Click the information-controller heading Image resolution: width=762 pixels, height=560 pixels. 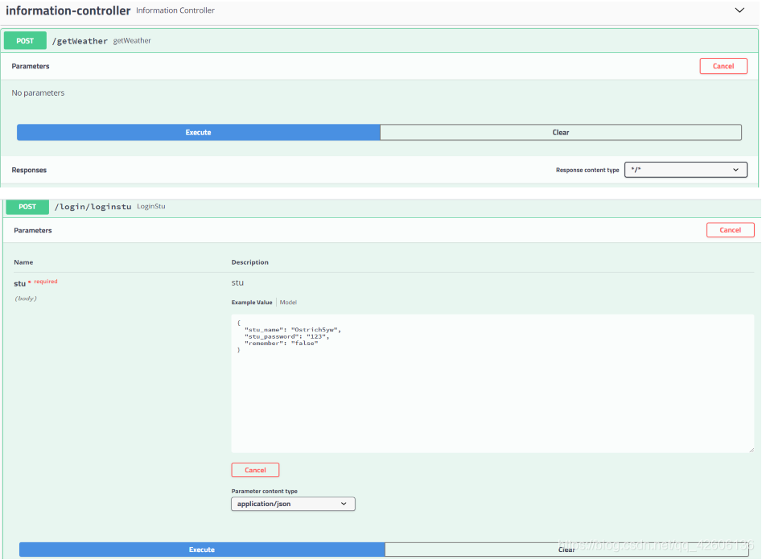(68, 10)
